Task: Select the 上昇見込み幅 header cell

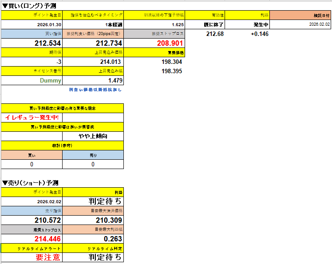Action: [x=93, y=71]
